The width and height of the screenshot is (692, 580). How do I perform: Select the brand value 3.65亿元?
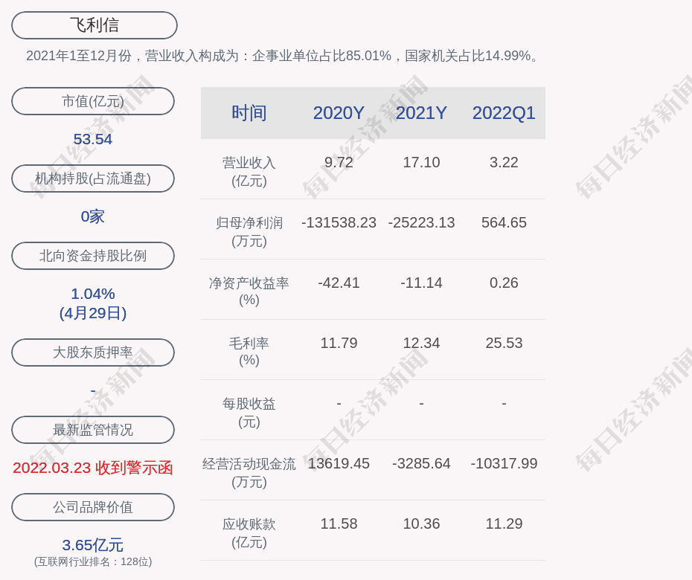(x=93, y=545)
